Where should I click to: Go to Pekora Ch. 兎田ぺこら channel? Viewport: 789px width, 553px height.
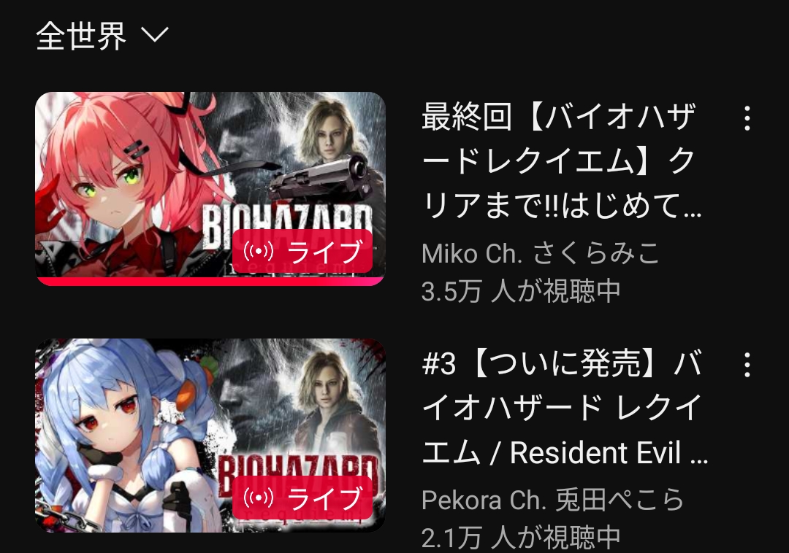click(x=552, y=500)
